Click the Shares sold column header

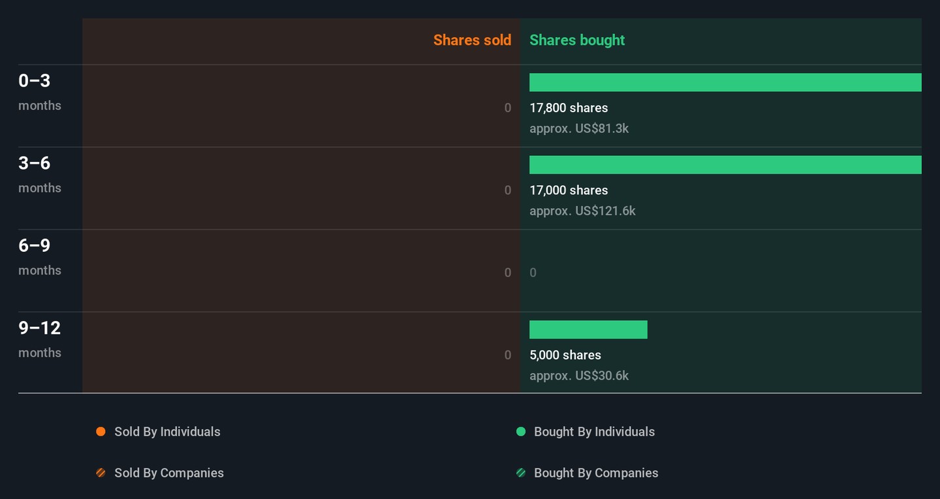(472, 40)
